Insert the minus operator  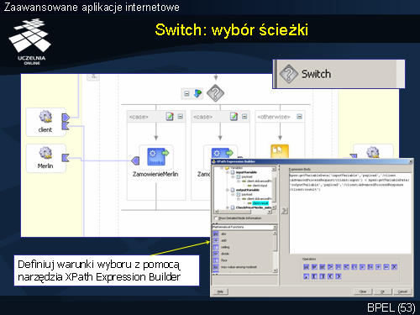click(386, 267)
